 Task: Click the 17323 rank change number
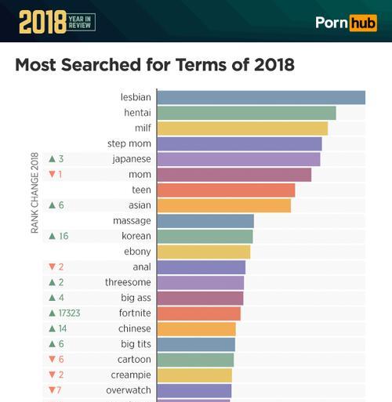pos(69,313)
